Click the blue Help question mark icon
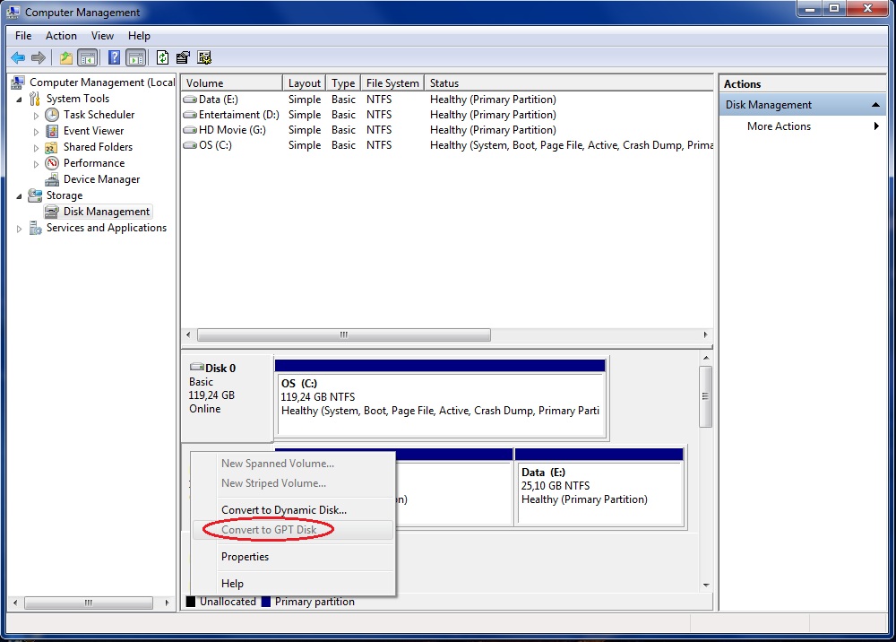The height and width of the screenshot is (642, 896). [x=115, y=57]
